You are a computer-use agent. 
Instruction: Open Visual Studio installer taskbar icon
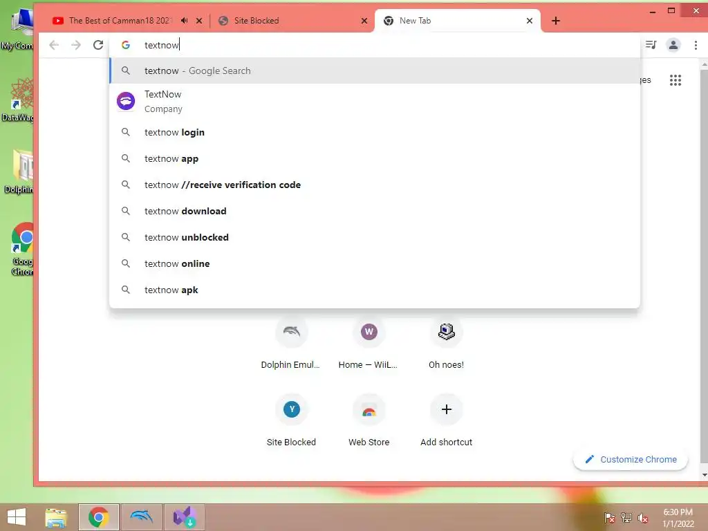184,517
